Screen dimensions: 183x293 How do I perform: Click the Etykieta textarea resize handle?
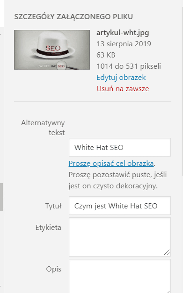pyautogui.click(x=167, y=253)
